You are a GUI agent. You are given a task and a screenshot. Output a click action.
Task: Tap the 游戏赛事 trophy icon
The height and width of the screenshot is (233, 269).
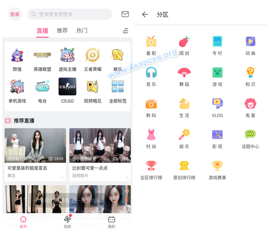[x=217, y=166]
